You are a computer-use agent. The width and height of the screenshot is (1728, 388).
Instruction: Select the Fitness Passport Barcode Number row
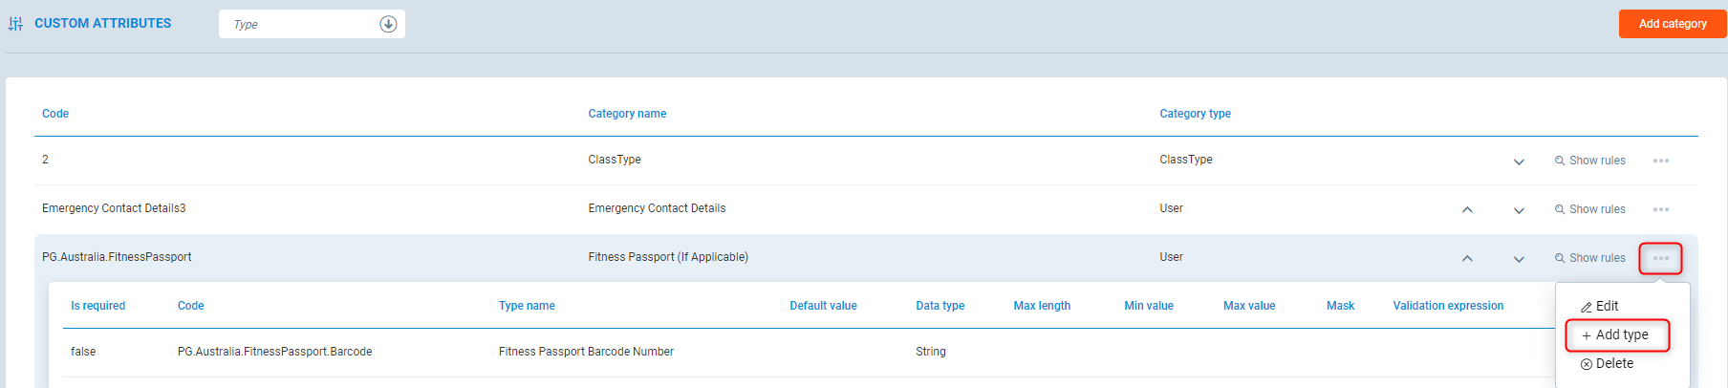click(x=586, y=352)
